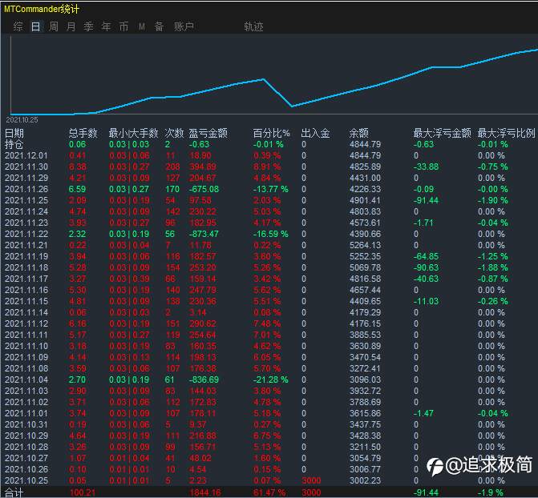Viewport: 538px width, 498px height.
Task: Switch to the 账户 account tab
Action: (x=184, y=26)
